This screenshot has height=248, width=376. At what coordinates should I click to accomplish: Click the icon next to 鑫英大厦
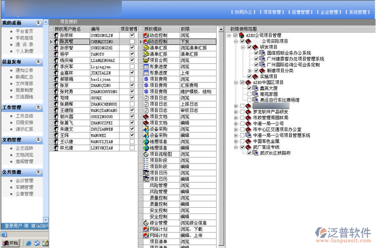(256, 88)
